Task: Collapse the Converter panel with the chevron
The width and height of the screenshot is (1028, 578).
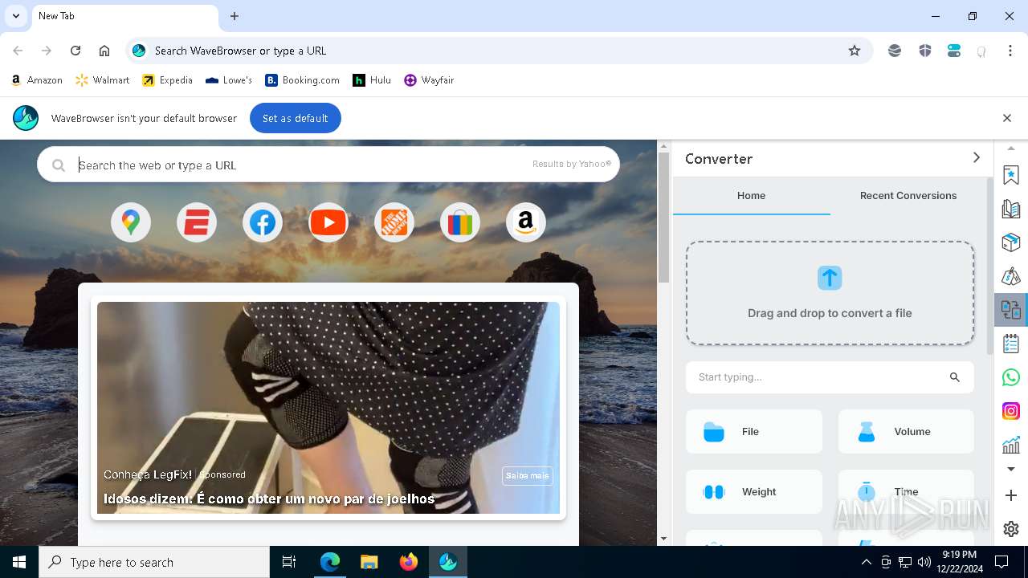Action: coord(977,158)
